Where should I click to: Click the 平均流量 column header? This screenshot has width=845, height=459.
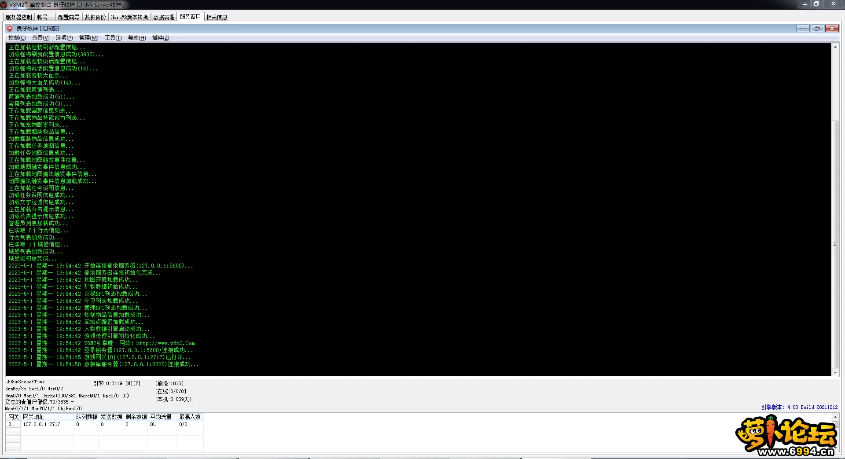[162, 417]
